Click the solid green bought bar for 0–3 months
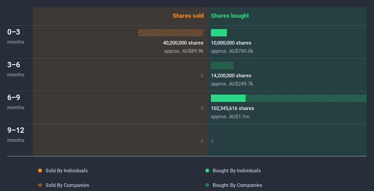Screen dimensions: 374x191 pyautogui.click(x=219, y=33)
